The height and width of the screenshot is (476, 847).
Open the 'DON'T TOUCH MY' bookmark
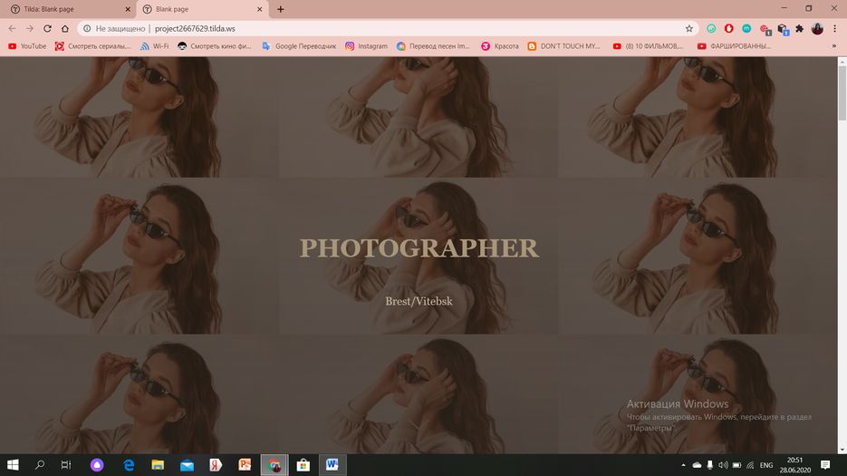coord(564,46)
